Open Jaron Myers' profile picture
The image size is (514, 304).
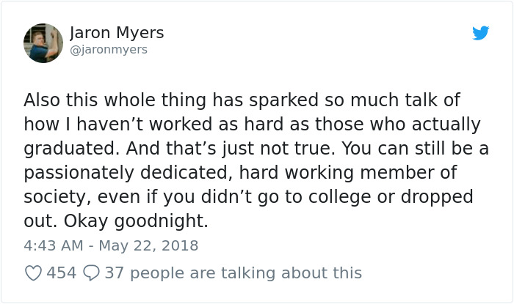[43, 42]
